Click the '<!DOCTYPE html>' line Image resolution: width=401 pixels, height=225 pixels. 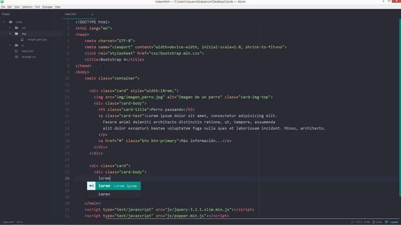pyautogui.click(x=92, y=22)
